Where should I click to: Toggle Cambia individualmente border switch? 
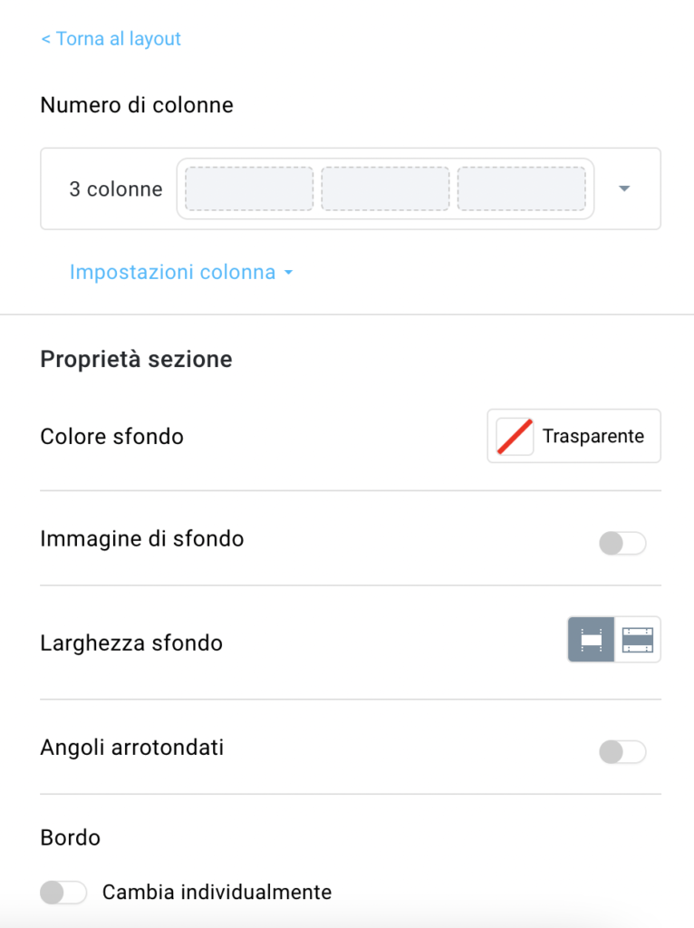click(x=63, y=893)
